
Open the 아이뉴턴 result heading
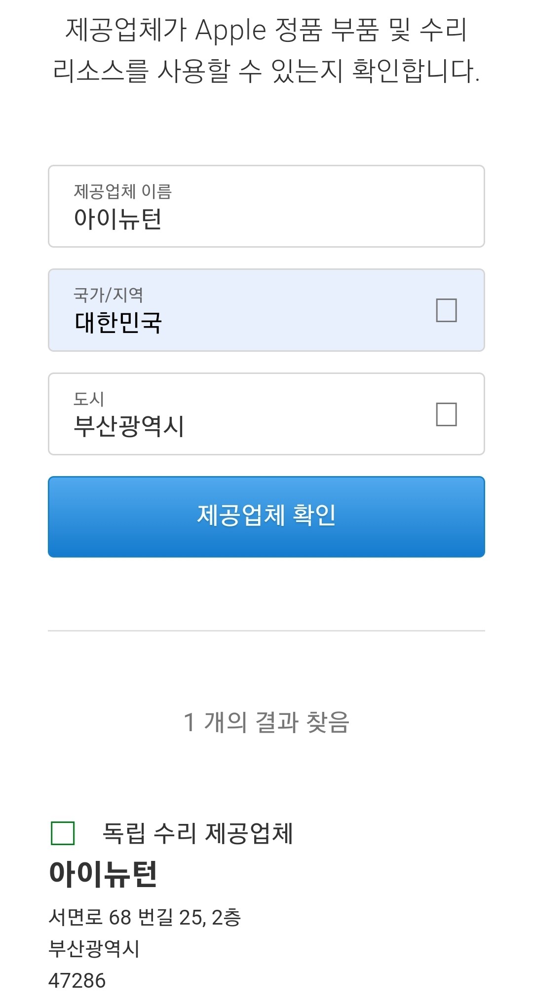[x=103, y=874]
